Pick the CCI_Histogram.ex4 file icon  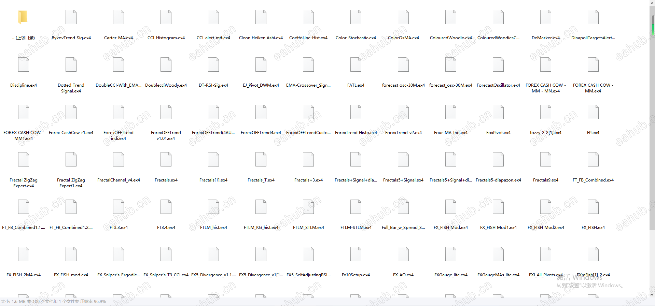pyautogui.click(x=166, y=17)
